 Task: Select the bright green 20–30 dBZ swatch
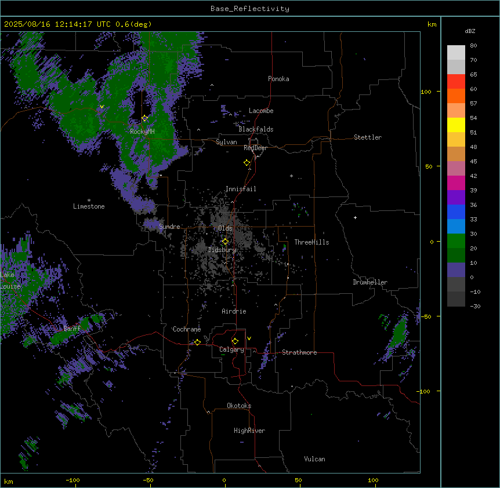pos(456,241)
